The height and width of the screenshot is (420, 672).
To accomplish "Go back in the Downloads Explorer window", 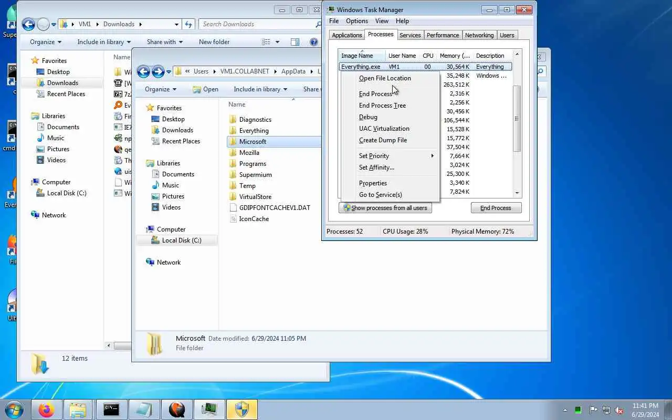I will coord(28,24).
